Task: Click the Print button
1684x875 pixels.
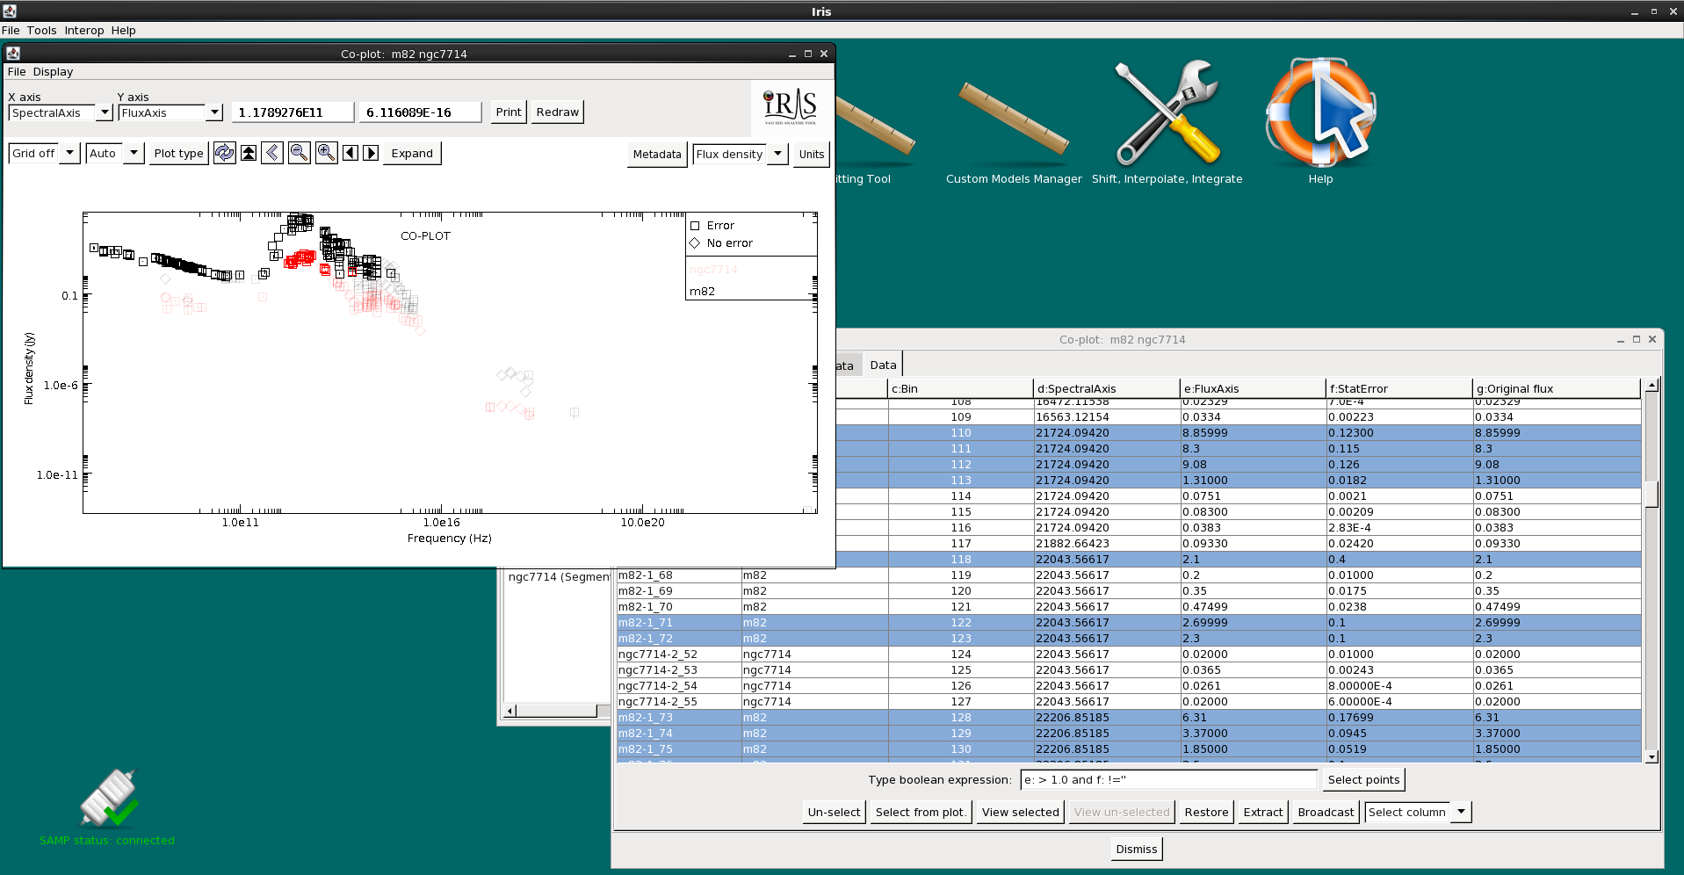Action: coord(509,112)
